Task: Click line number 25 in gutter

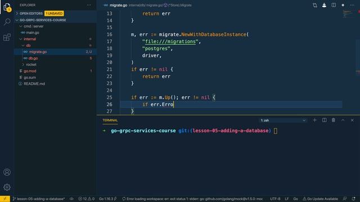Action: pyautogui.click(x=109, y=97)
